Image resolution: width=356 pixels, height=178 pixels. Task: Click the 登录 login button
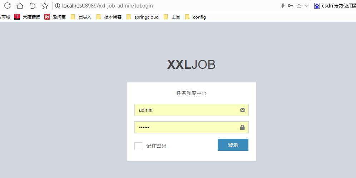(x=233, y=145)
